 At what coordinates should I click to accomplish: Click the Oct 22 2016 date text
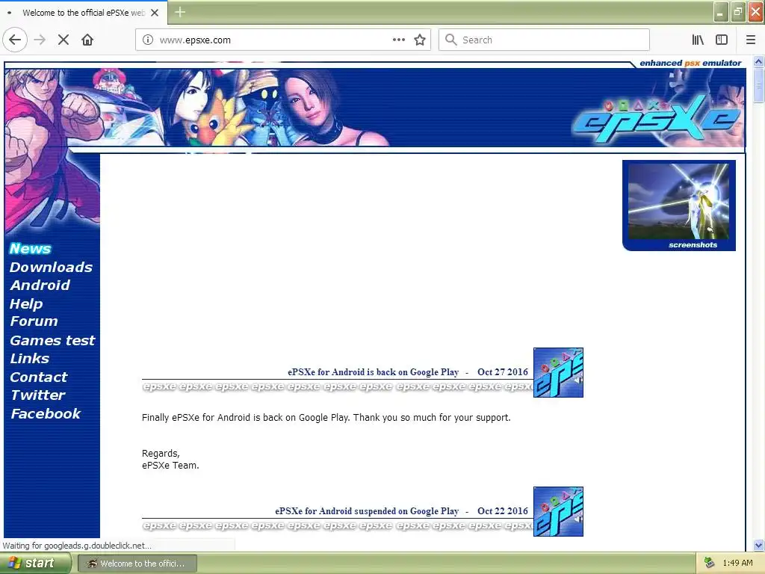[x=503, y=511]
